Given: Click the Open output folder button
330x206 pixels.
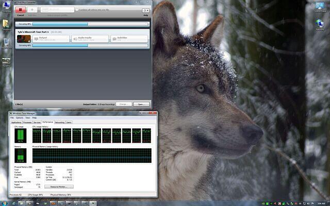Looking at the screenshot, I should pos(140,104).
